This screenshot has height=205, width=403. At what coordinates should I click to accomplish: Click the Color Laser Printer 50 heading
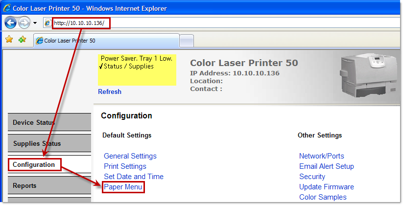point(244,63)
